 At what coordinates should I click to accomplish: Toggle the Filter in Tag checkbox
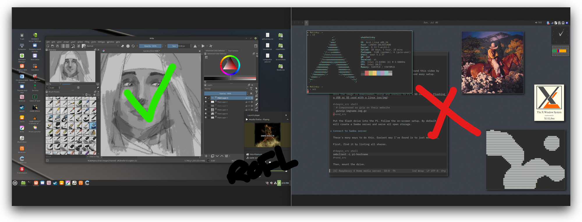coord(88,156)
